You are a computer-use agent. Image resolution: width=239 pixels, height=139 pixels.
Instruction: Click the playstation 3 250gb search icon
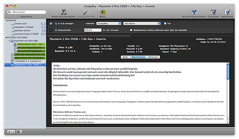pyautogui.click(x=12, y=27)
